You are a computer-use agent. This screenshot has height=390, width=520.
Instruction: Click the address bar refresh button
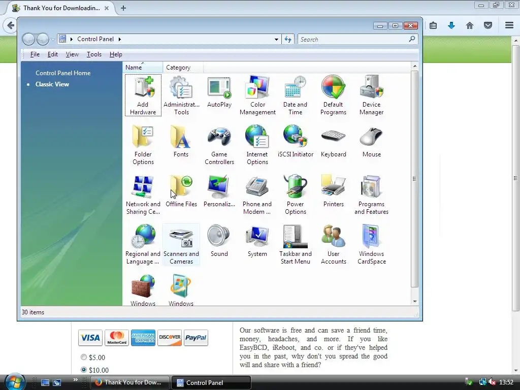[288, 40]
